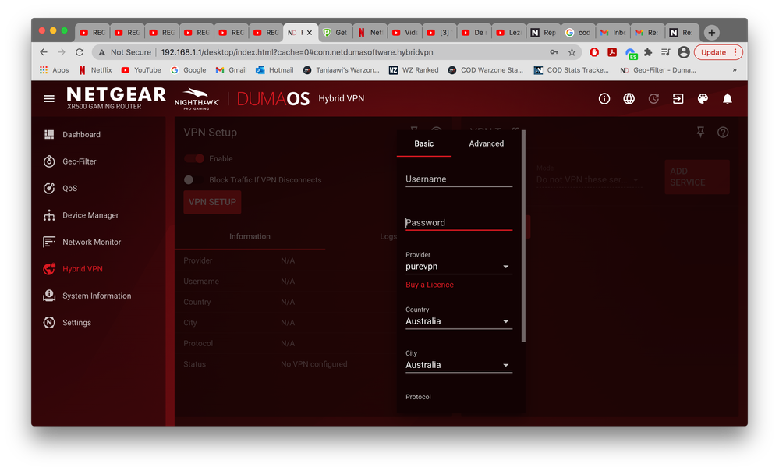Open DumaOS notifications via the bell icon
Screen dimensions: 779x471
click(727, 99)
